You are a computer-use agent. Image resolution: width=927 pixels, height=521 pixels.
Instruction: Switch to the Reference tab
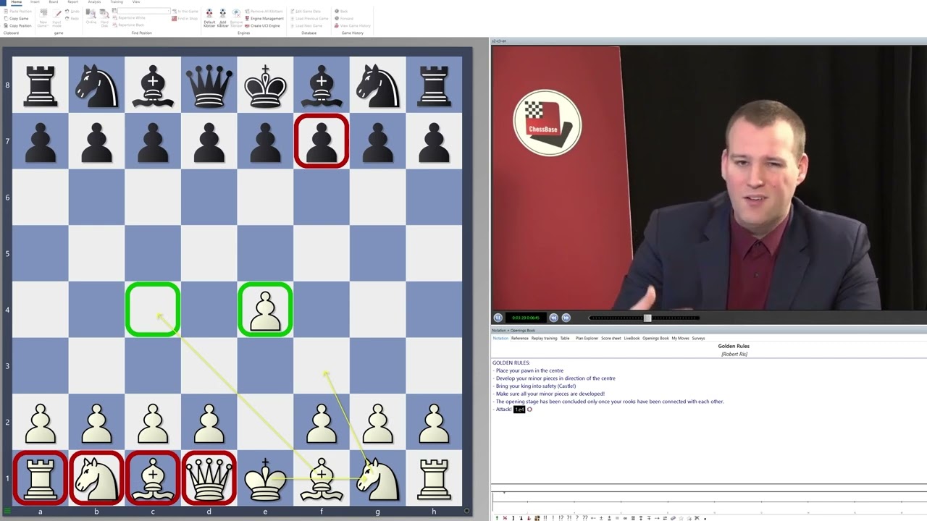point(520,338)
